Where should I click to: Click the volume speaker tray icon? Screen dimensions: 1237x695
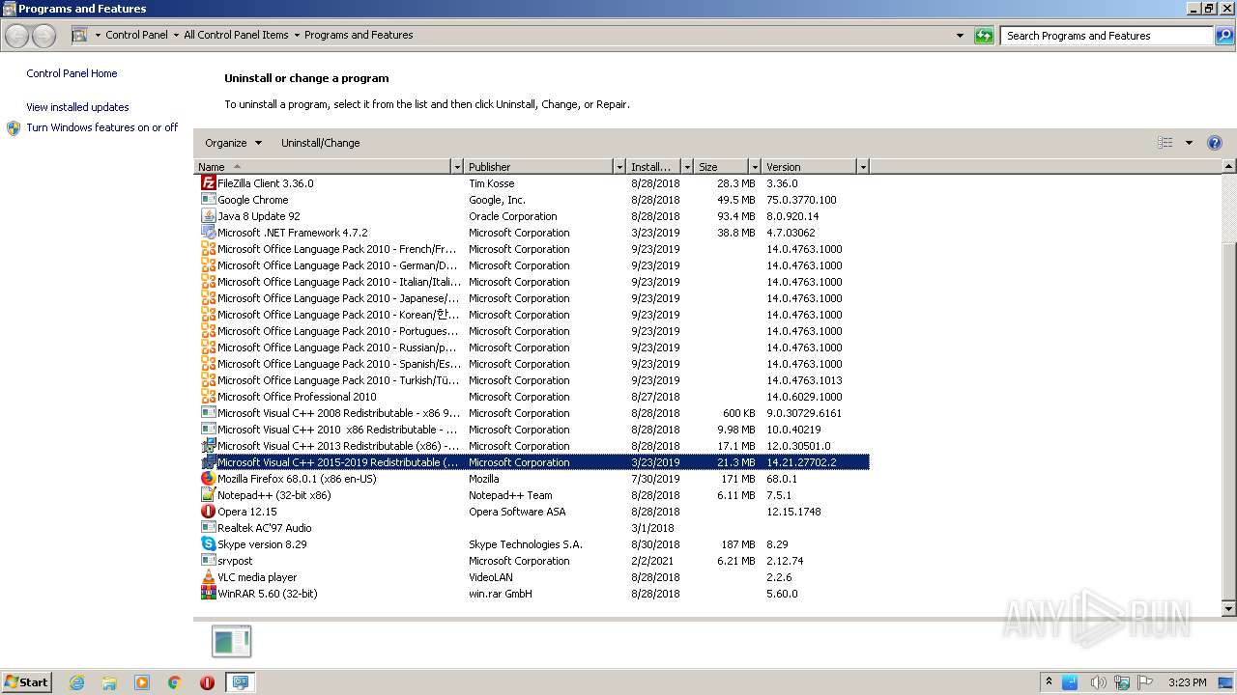click(x=1097, y=682)
